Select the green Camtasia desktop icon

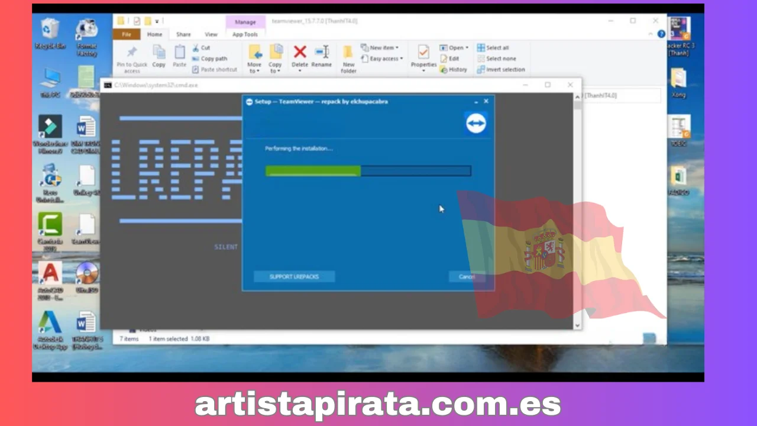(x=50, y=232)
